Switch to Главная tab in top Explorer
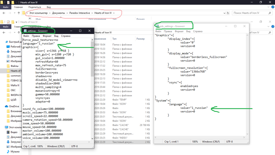This screenshot has width=275, height=155. (19, 7)
